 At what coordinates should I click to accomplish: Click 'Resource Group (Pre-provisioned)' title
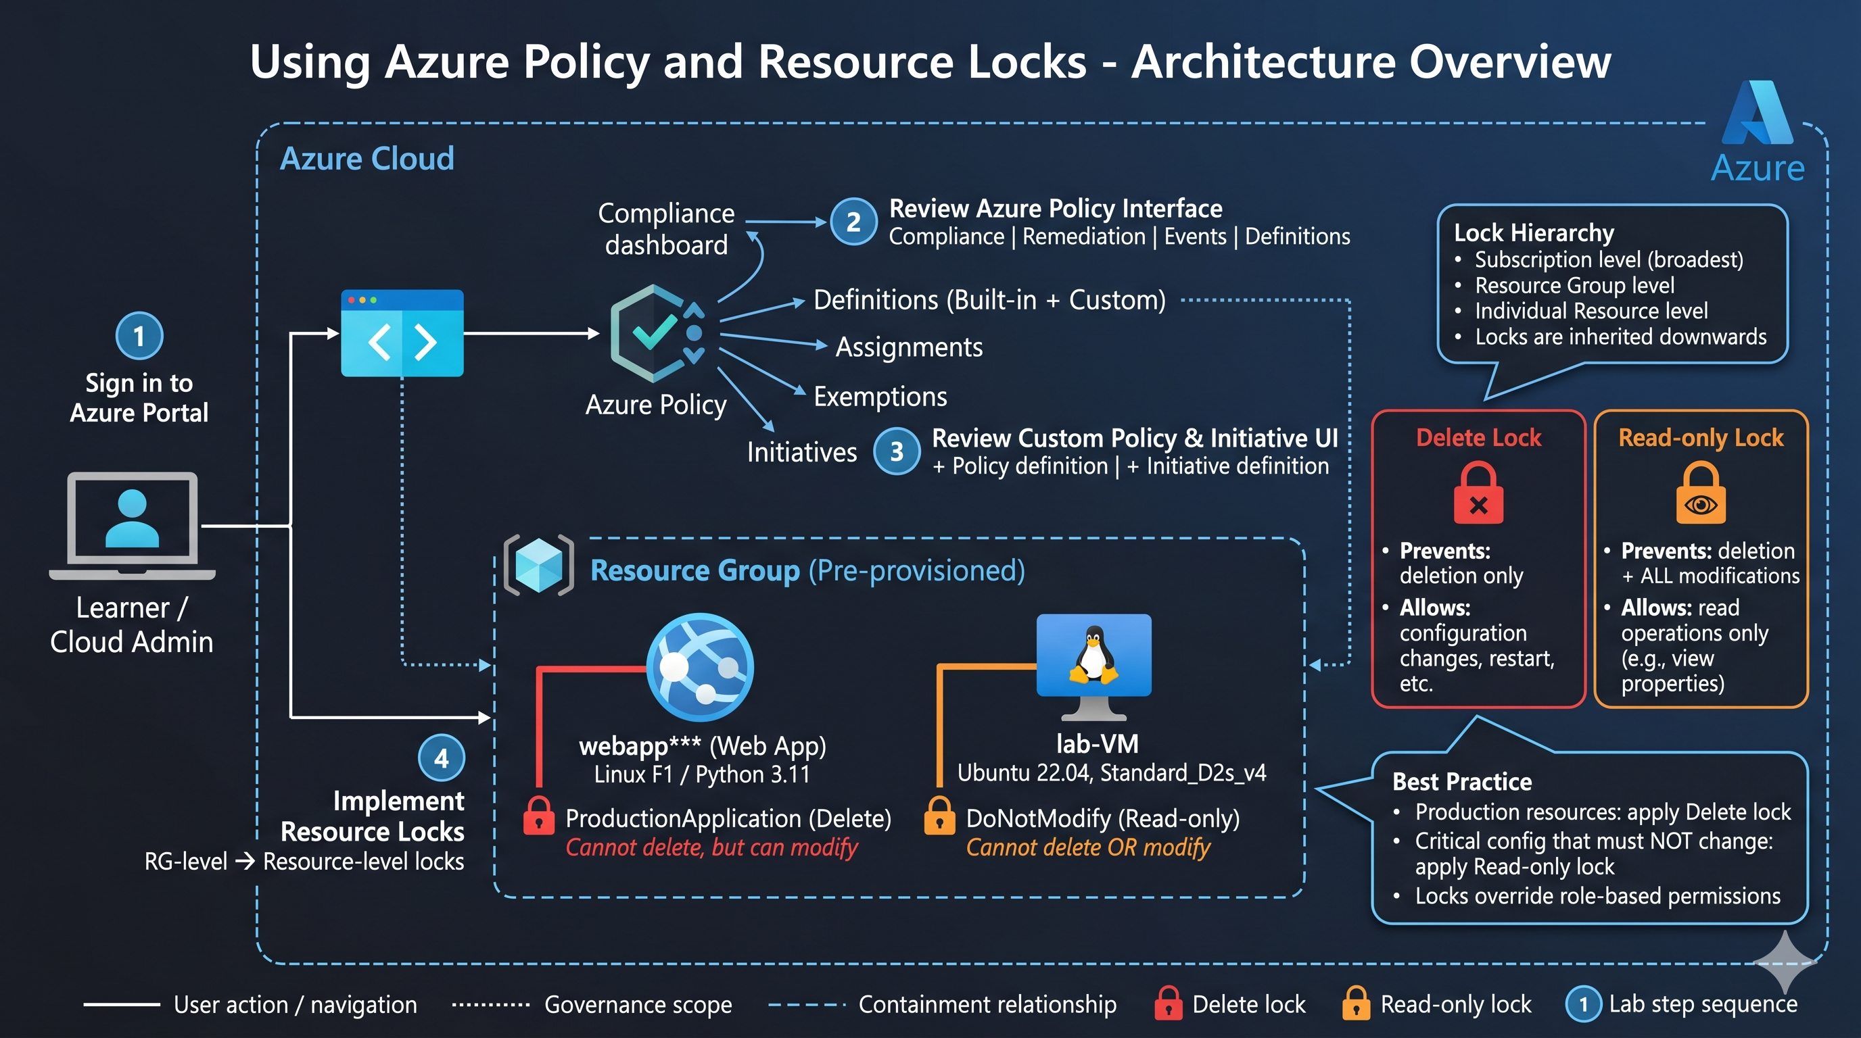click(x=807, y=570)
